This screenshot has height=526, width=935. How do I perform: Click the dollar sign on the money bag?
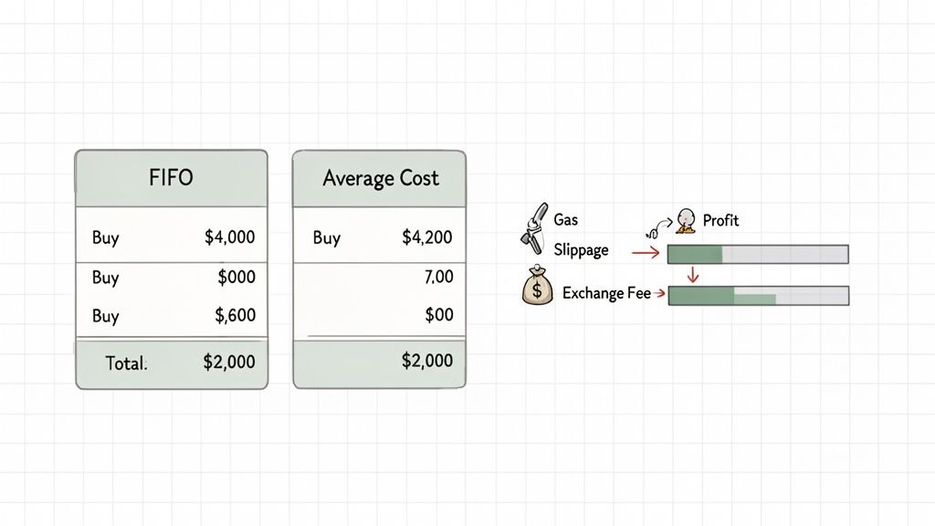(537, 290)
